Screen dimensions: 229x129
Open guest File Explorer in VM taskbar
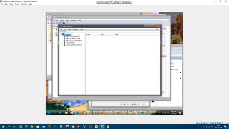tap(66, 113)
